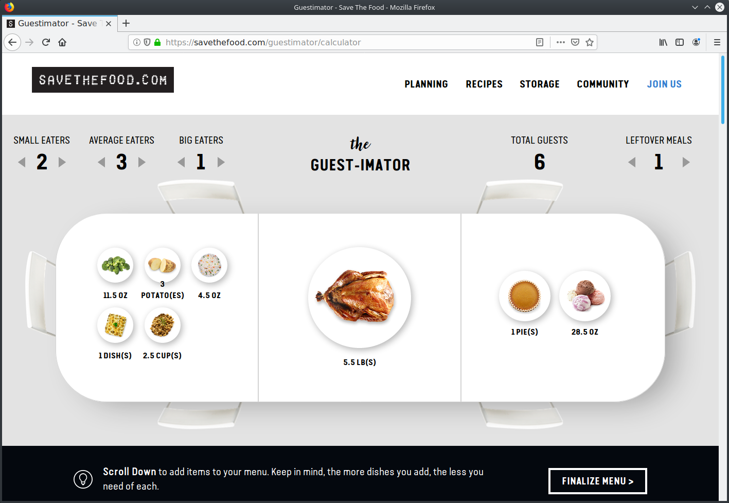
Task: Increase the Big Eaters count
Action: pos(221,162)
